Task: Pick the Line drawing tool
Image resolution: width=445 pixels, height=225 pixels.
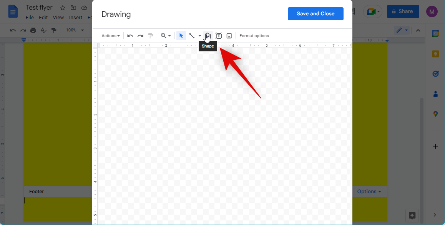Action: pos(192,36)
